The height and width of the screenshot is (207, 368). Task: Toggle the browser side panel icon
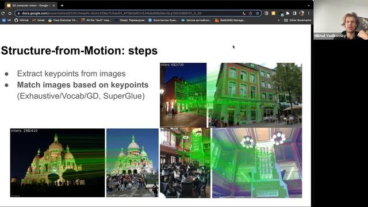click(294, 13)
